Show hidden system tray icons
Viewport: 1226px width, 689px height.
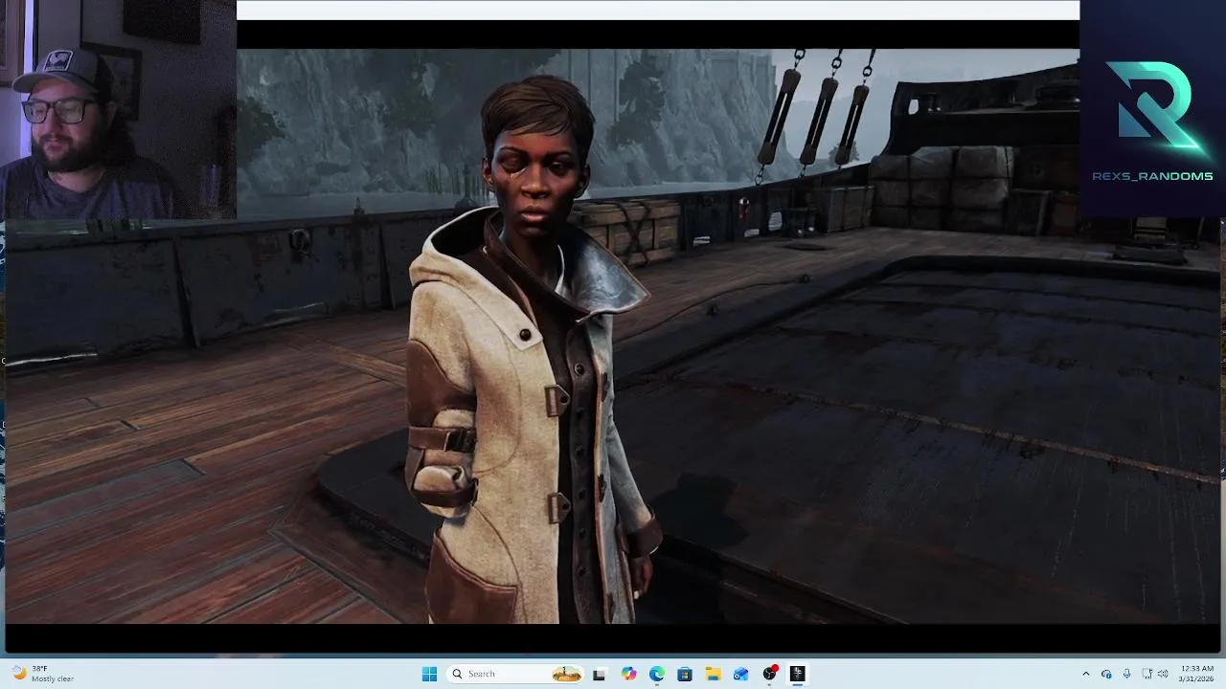(x=1085, y=674)
